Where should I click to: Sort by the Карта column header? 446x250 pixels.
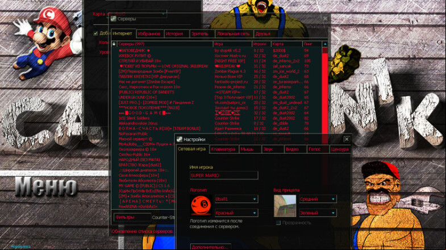287,44
